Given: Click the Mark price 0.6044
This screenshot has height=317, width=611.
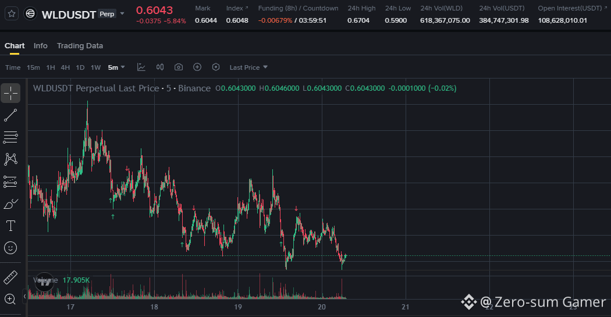Looking at the screenshot, I should tap(206, 20).
